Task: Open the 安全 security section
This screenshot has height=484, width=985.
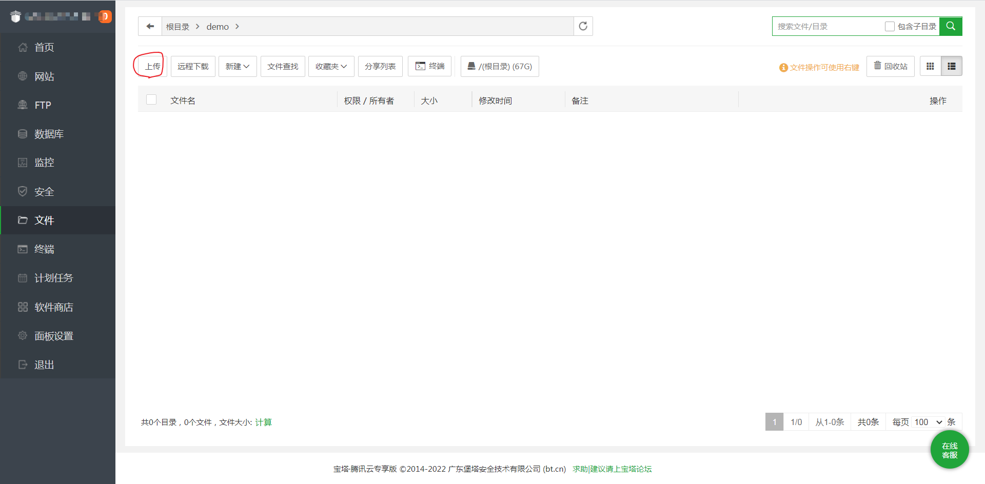Action: [x=44, y=191]
